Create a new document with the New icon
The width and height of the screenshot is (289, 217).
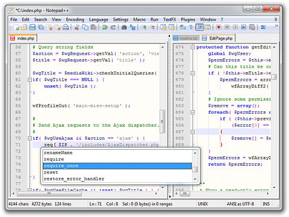point(16,27)
